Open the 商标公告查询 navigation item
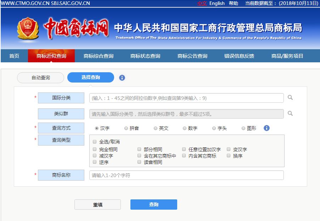320x221 pixels. pyautogui.click(x=192, y=56)
